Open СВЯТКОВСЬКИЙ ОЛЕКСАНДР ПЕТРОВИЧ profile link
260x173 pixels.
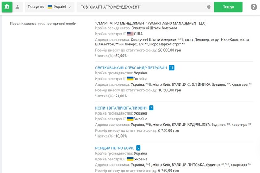point(131,67)
